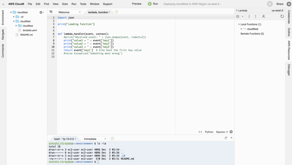Run the local Lambda function play icon
The width and height of the screenshot is (292, 165).
[x=238, y=16]
